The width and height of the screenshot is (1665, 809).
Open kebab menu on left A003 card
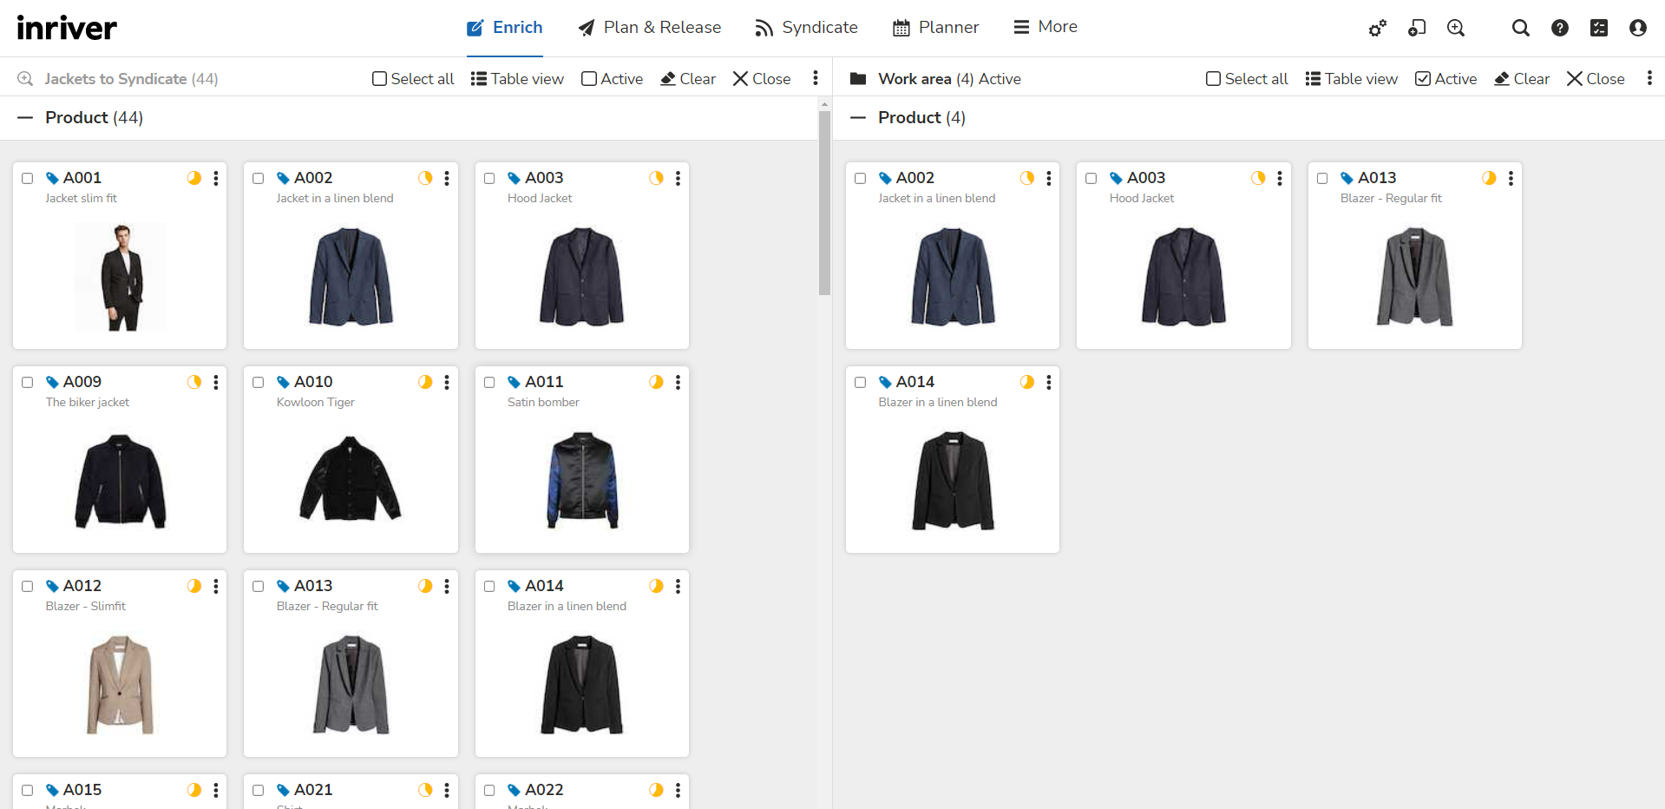click(x=678, y=178)
